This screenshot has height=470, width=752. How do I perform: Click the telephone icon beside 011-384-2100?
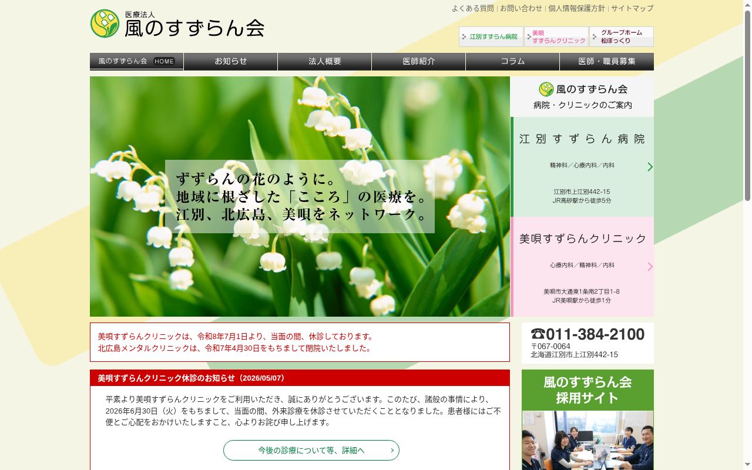pyautogui.click(x=538, y=334)
